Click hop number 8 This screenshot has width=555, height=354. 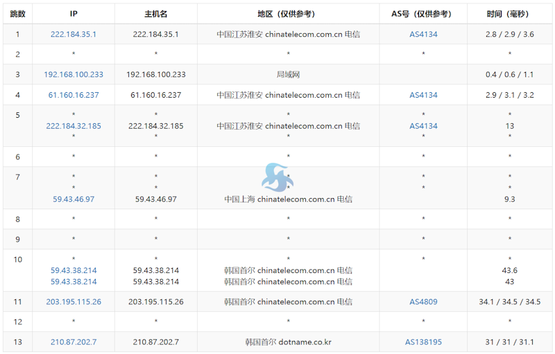[18, 220]
